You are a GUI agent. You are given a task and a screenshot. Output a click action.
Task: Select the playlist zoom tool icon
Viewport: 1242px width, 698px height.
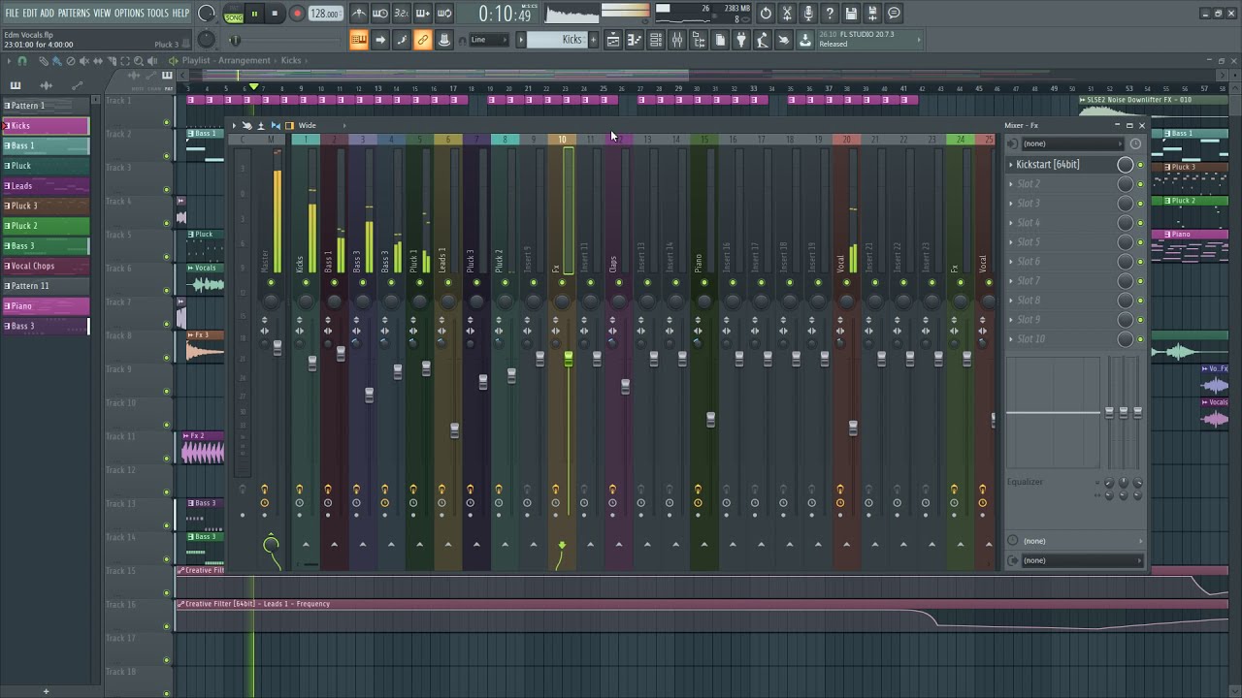[139, 61]
